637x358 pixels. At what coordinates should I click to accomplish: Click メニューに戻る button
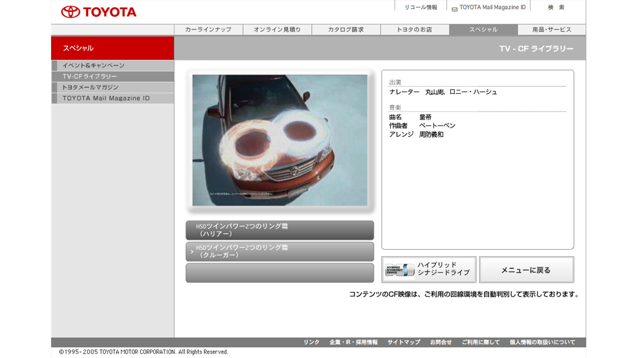point(527,269)
